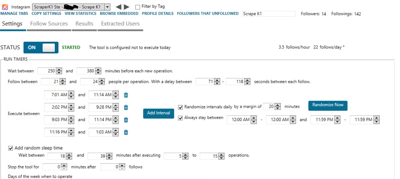Open the ScraperK1 account dropdown

[x=107, y=7]
